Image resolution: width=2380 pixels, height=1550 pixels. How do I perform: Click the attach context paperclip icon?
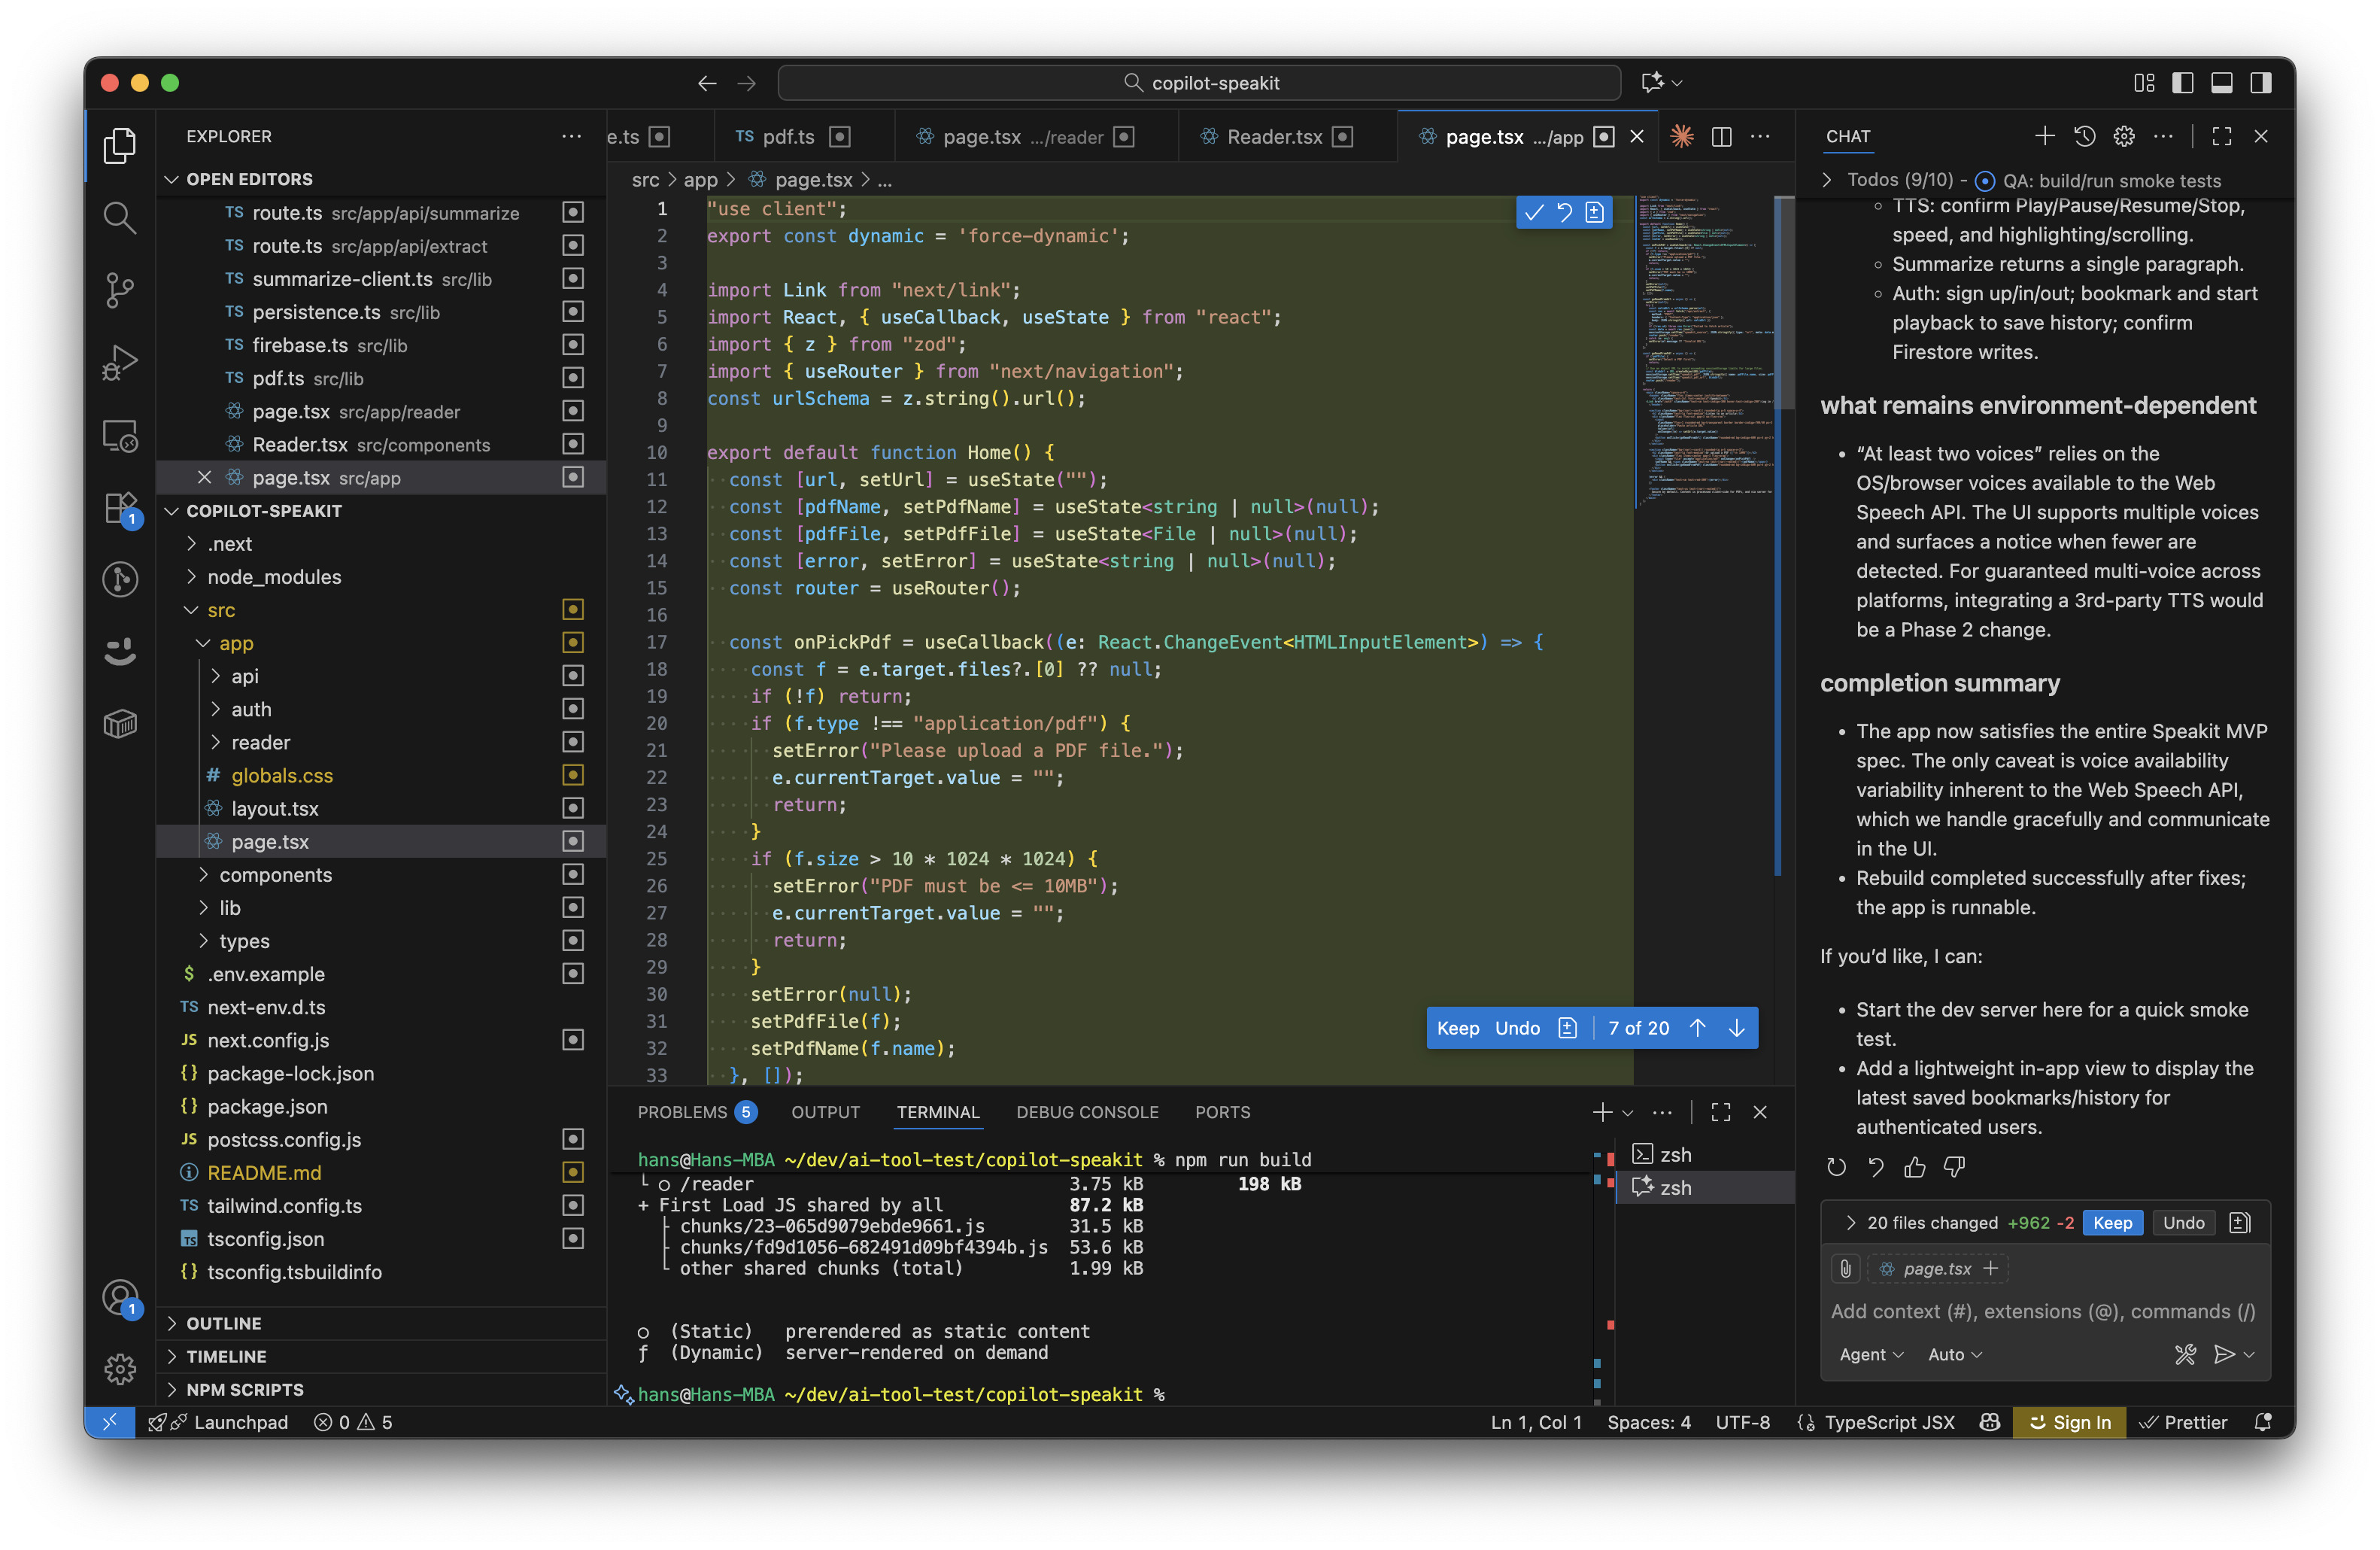pos(1845,1269)
